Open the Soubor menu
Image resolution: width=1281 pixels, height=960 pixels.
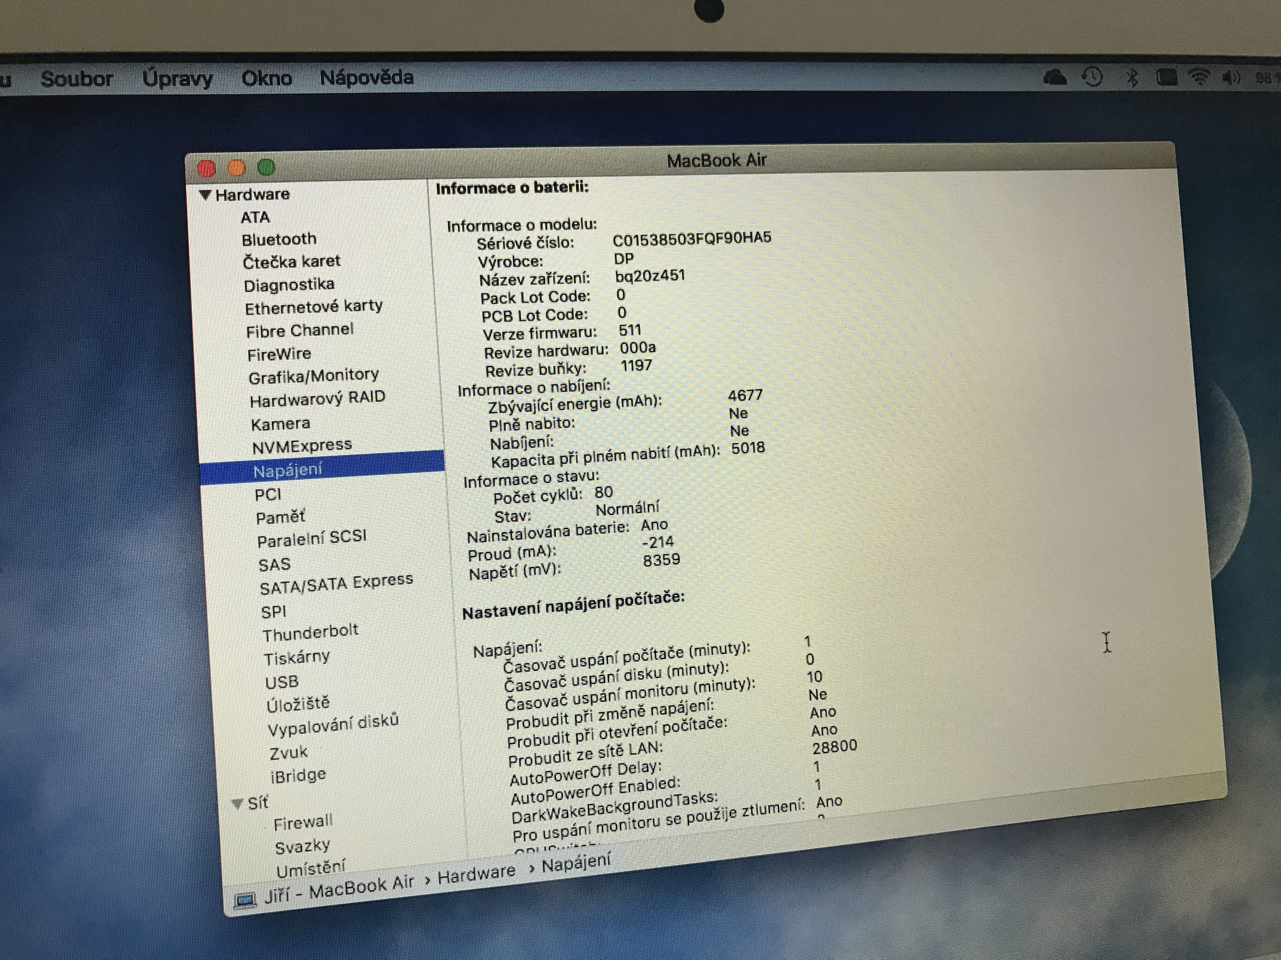point(77,79)
